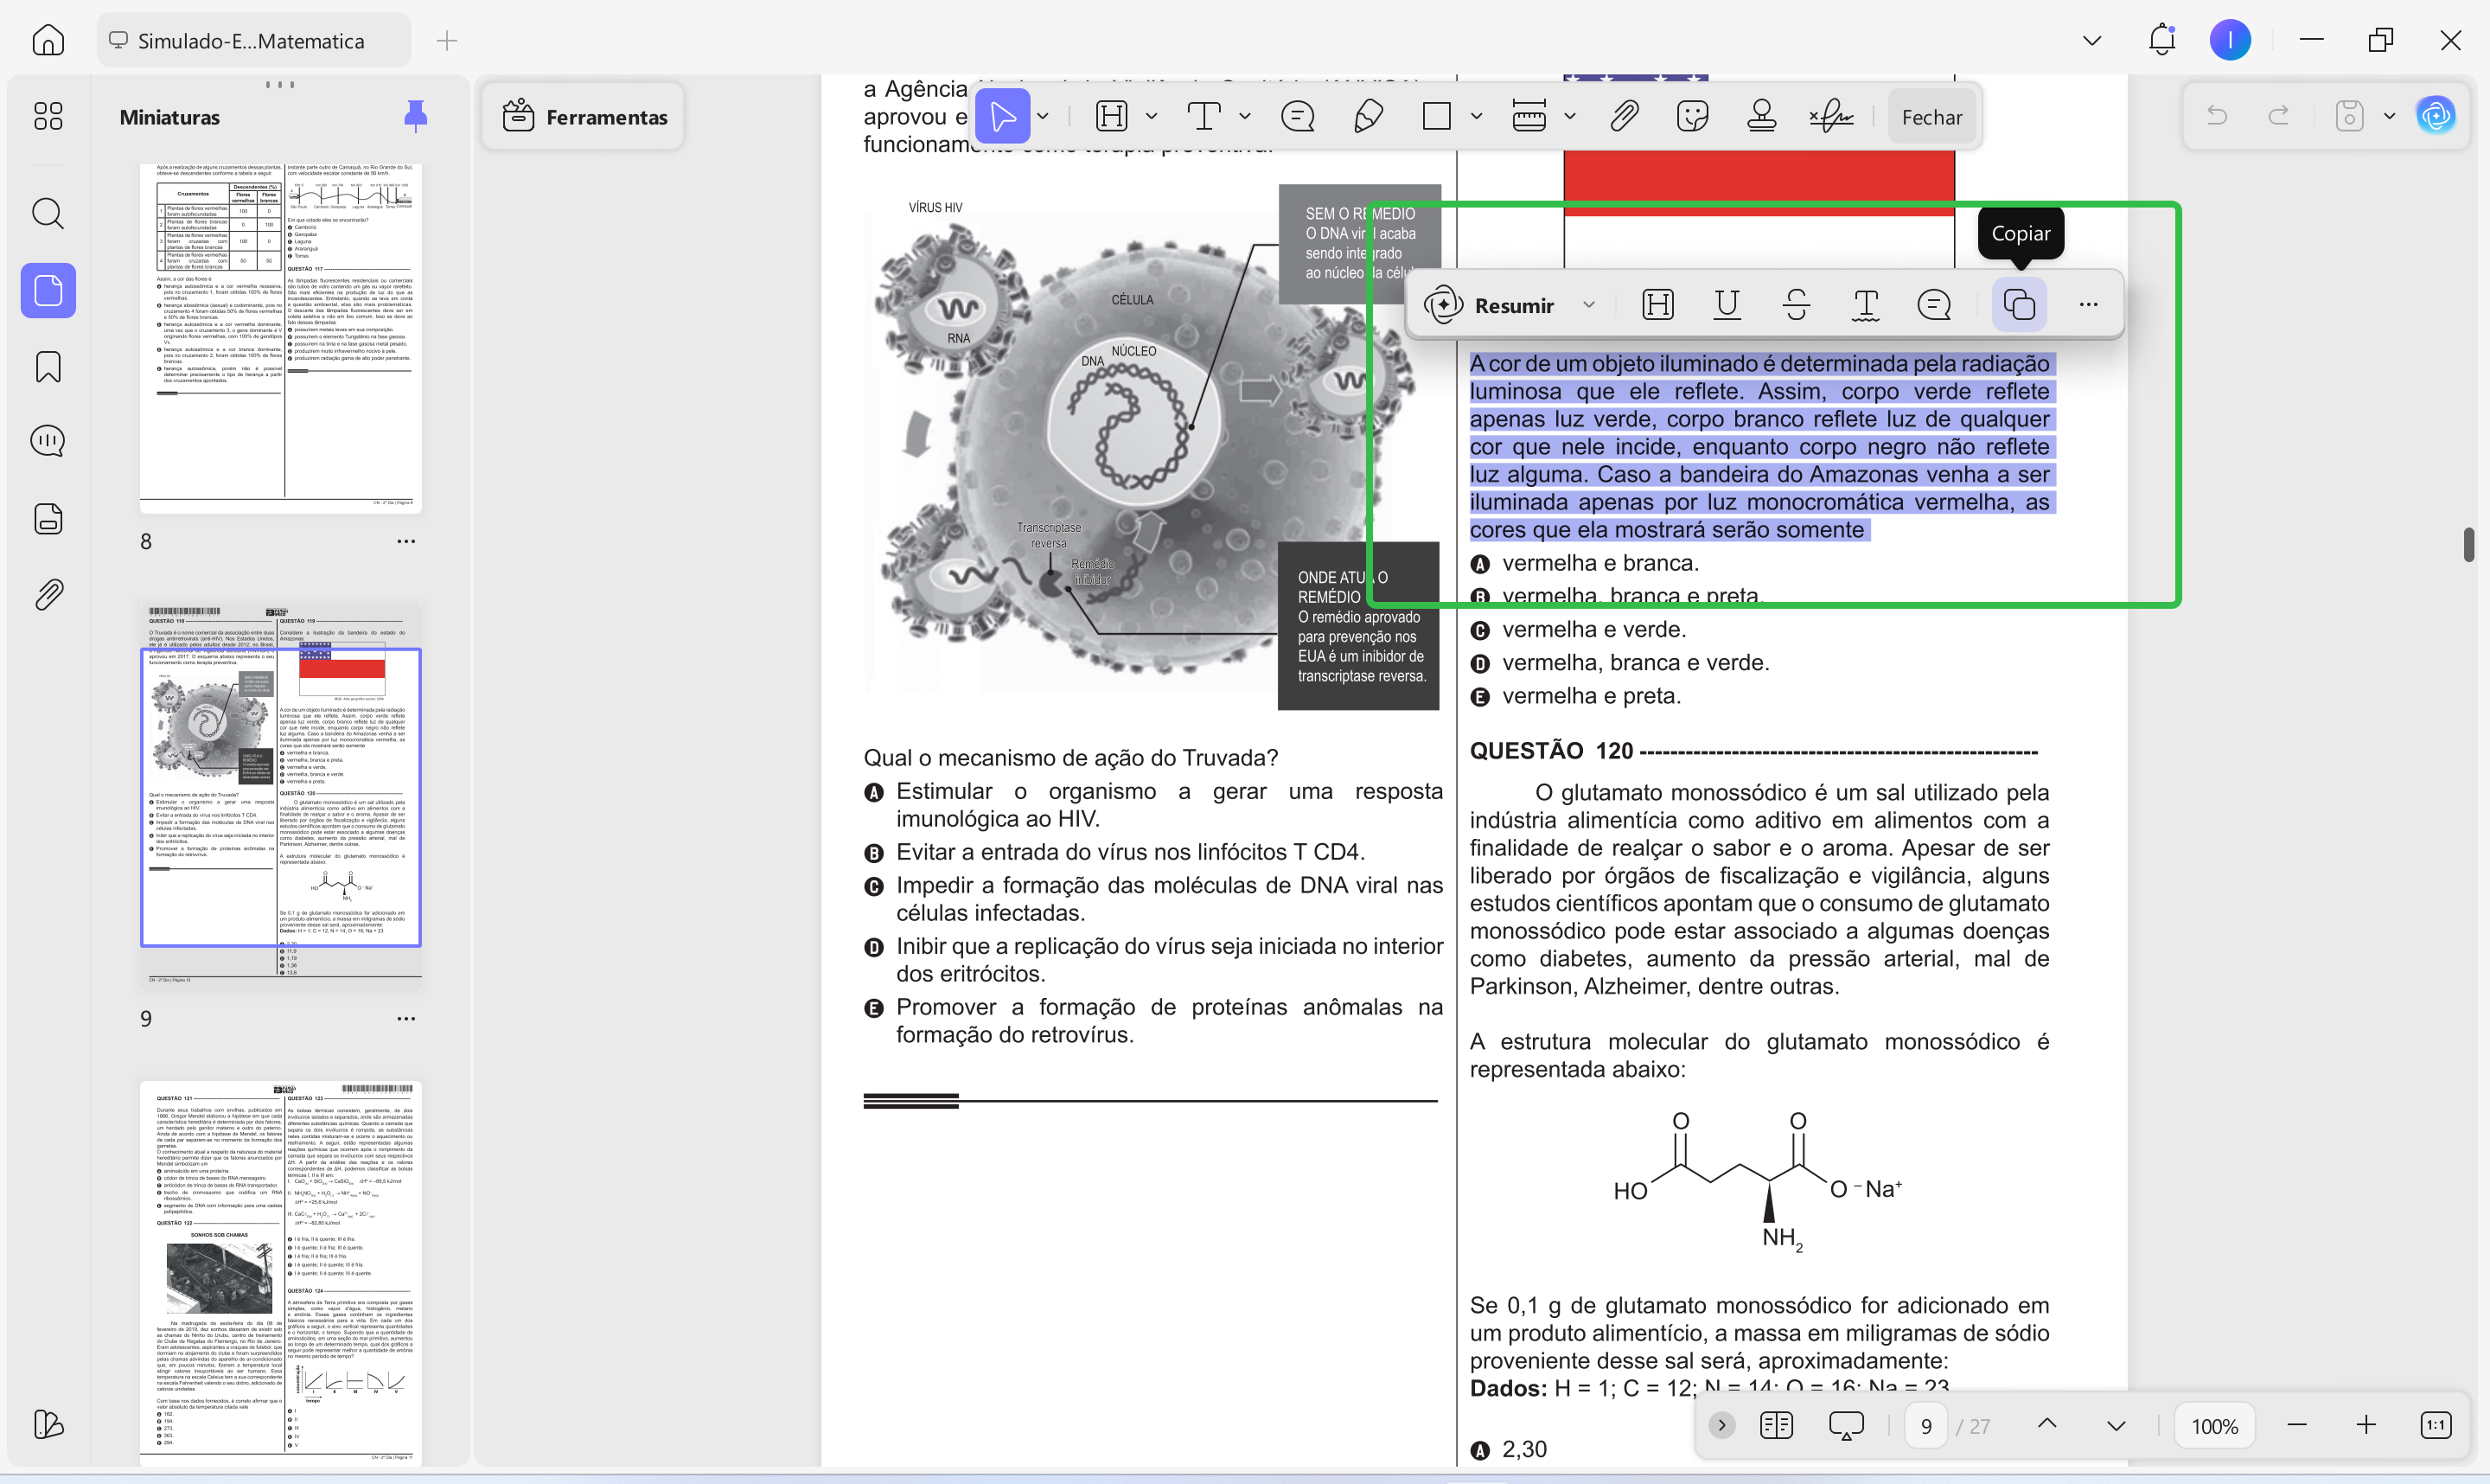Open the Ferramentas tools menu

[x=583, y=116]
